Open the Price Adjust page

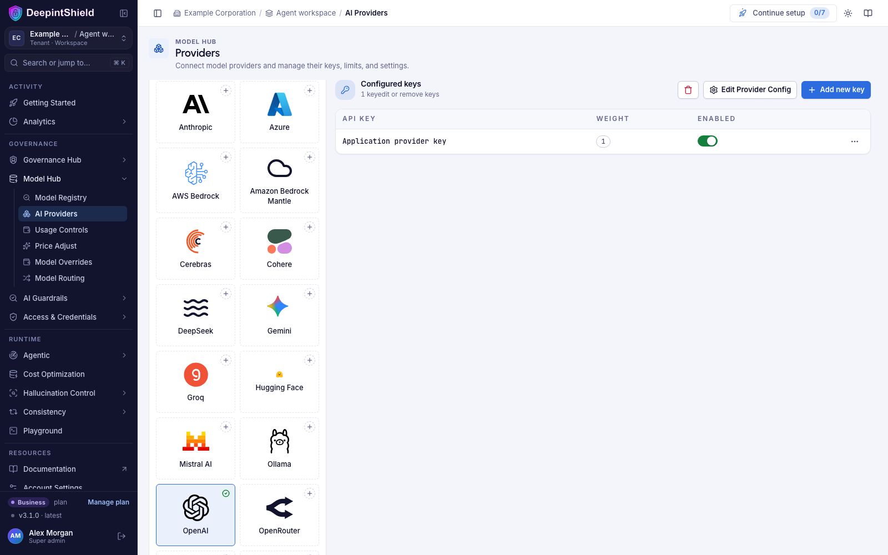click(73, 246)
